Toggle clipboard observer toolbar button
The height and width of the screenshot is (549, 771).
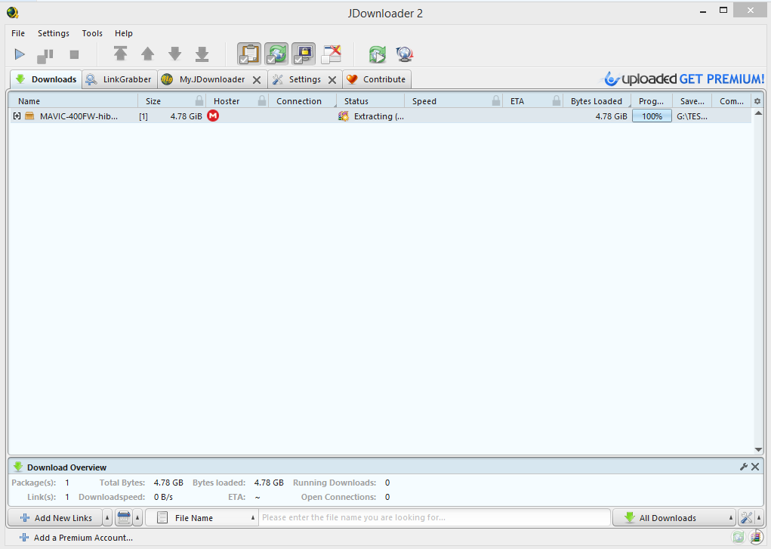[249, 54]
